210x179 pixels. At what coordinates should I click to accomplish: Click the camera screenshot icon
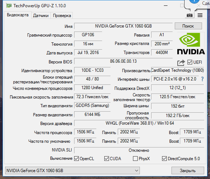(190, 15)
